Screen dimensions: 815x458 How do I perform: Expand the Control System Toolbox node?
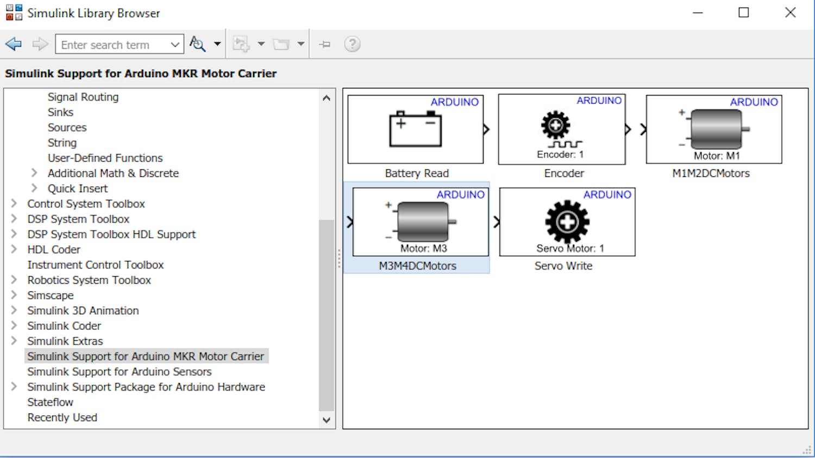[x=14, y=203]
